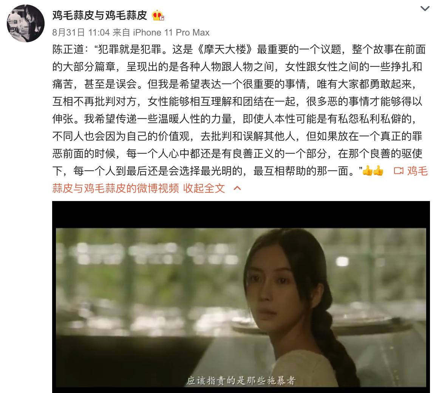Viewport: 433px width, 393px height.
Task: Open the poster's round profile avatar
Action: [x=25, y=23]
